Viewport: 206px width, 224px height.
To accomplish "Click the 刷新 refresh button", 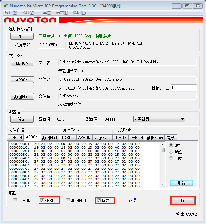I will [x=181, y=183].
